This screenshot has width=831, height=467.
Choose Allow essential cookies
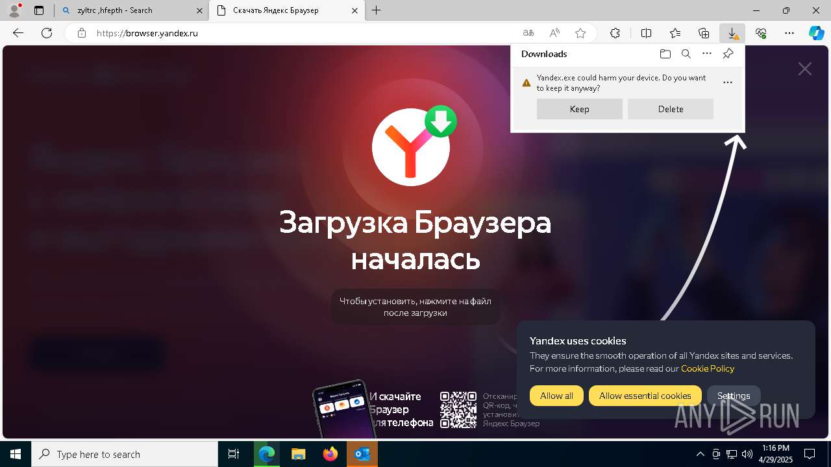click(645, 396)
